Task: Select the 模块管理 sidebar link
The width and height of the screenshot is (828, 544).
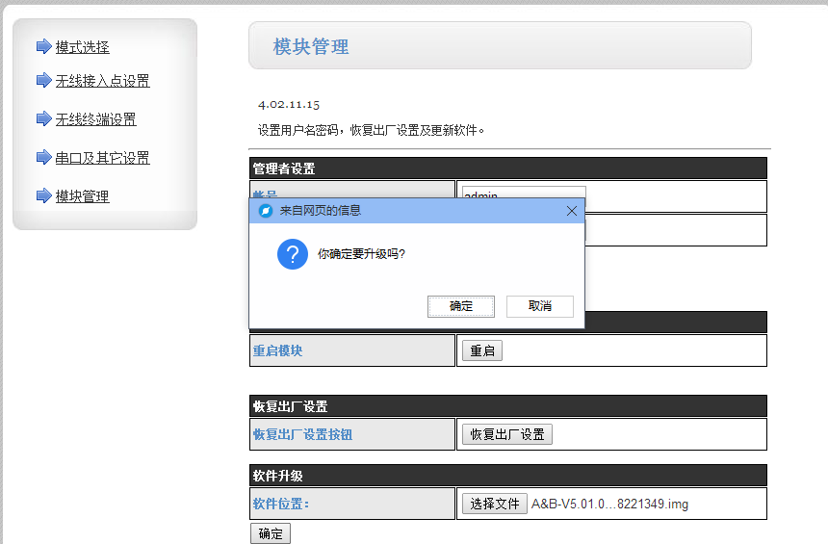Action: tap(82, 197)
